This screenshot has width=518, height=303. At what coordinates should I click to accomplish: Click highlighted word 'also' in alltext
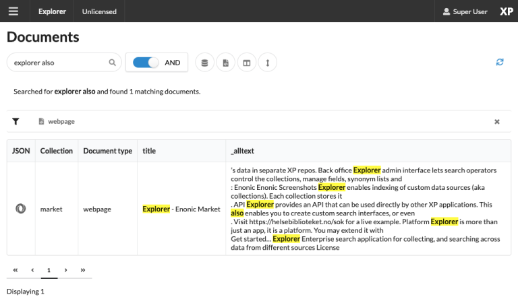(x=237, y=213)
